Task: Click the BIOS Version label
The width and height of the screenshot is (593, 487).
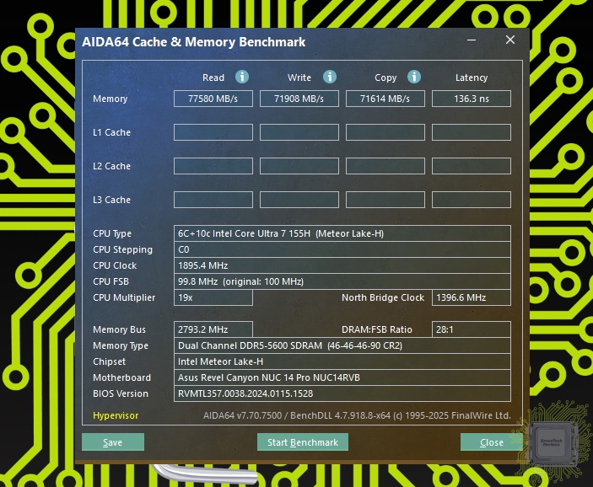Action: [121, 393]
